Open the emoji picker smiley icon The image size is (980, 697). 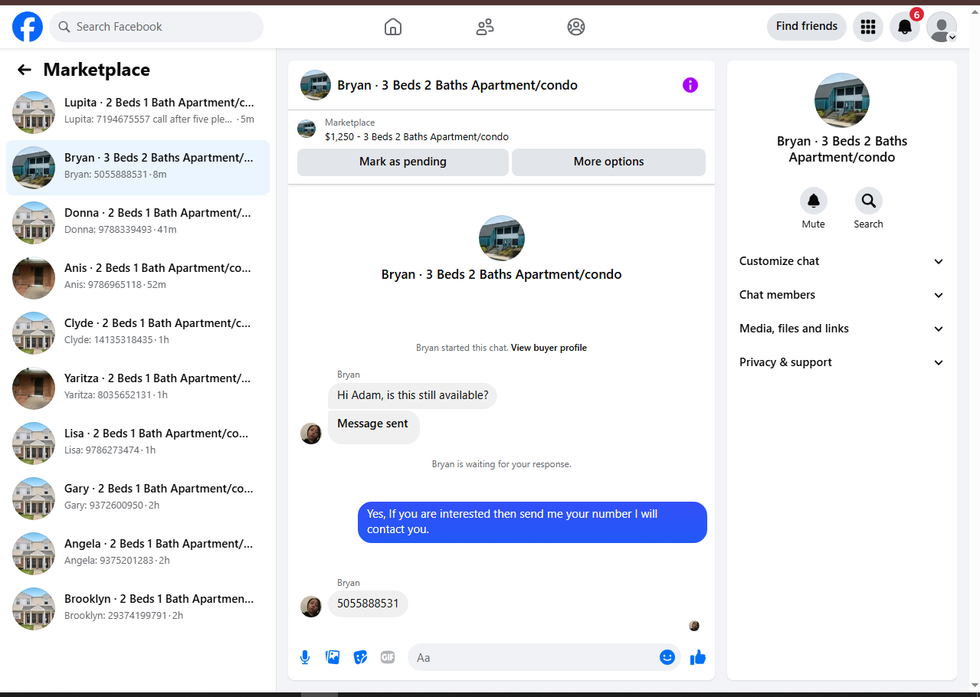tap(667, 657)
